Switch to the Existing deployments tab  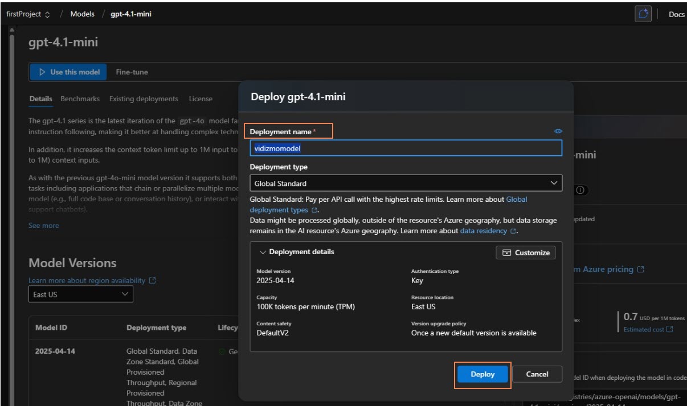(x=144, y=99)
